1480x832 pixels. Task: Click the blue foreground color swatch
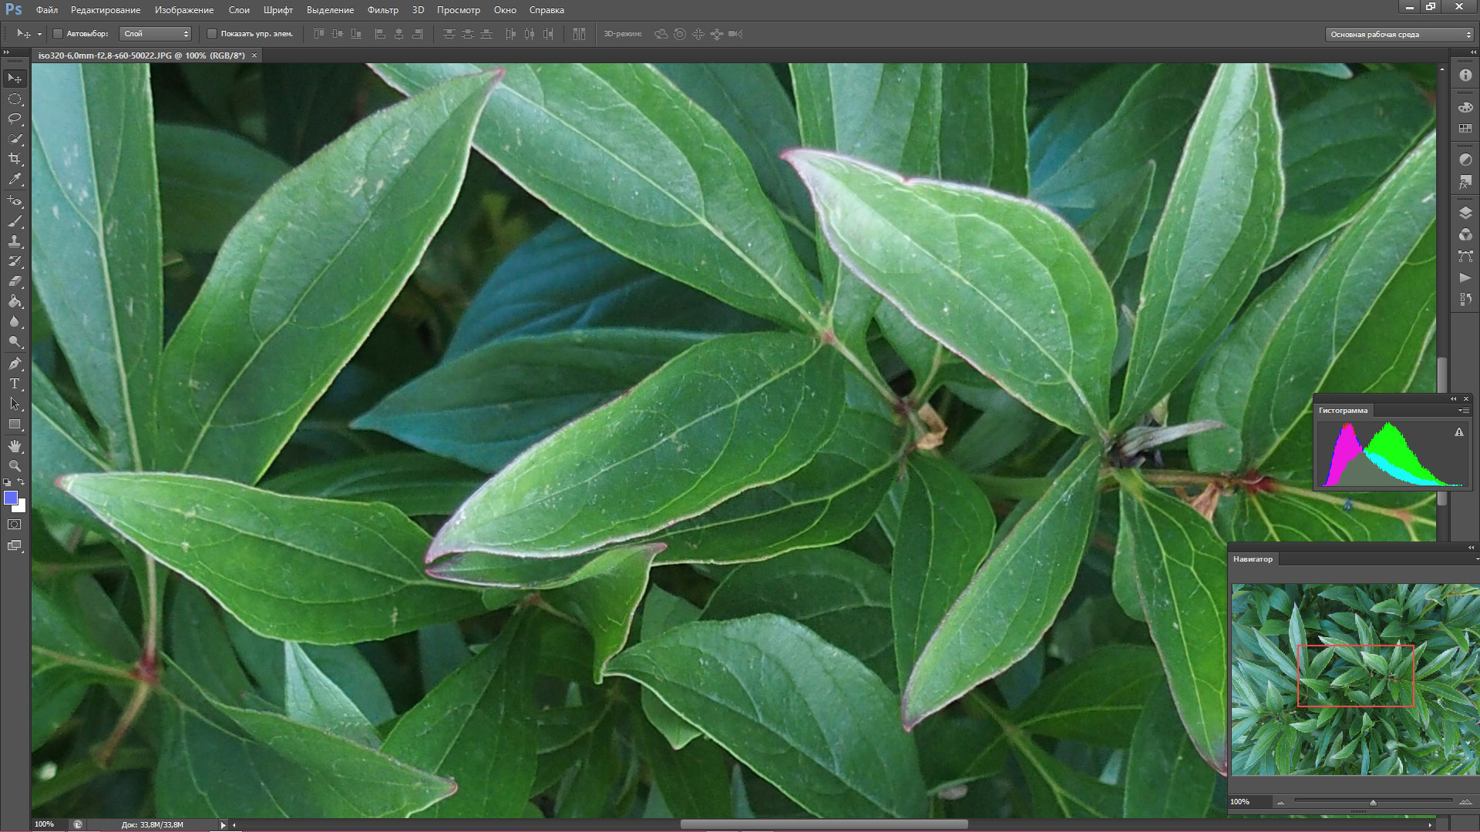pyautogui.click(x=11, y=498)
